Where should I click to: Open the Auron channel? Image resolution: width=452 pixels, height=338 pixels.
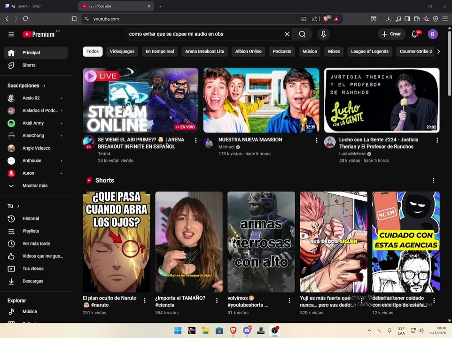coord(36,173)
